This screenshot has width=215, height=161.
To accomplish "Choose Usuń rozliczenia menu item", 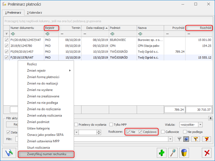I will point(46,148).
